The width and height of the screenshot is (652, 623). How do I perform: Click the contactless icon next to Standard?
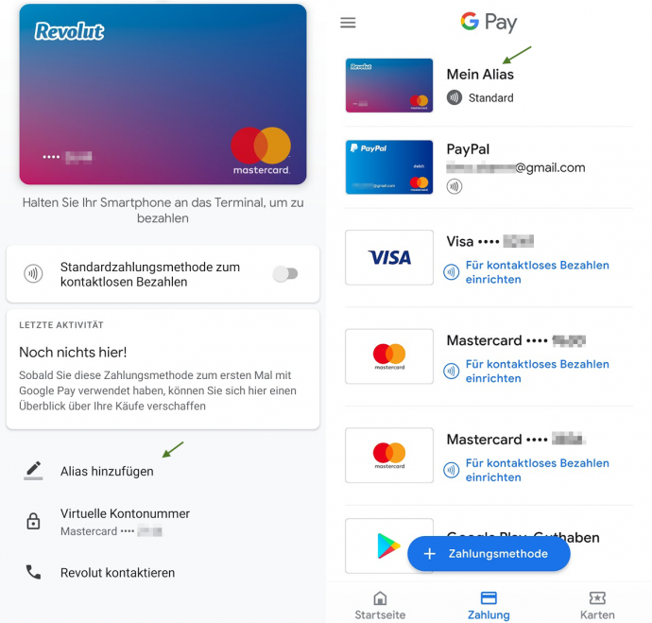(455, 97)
